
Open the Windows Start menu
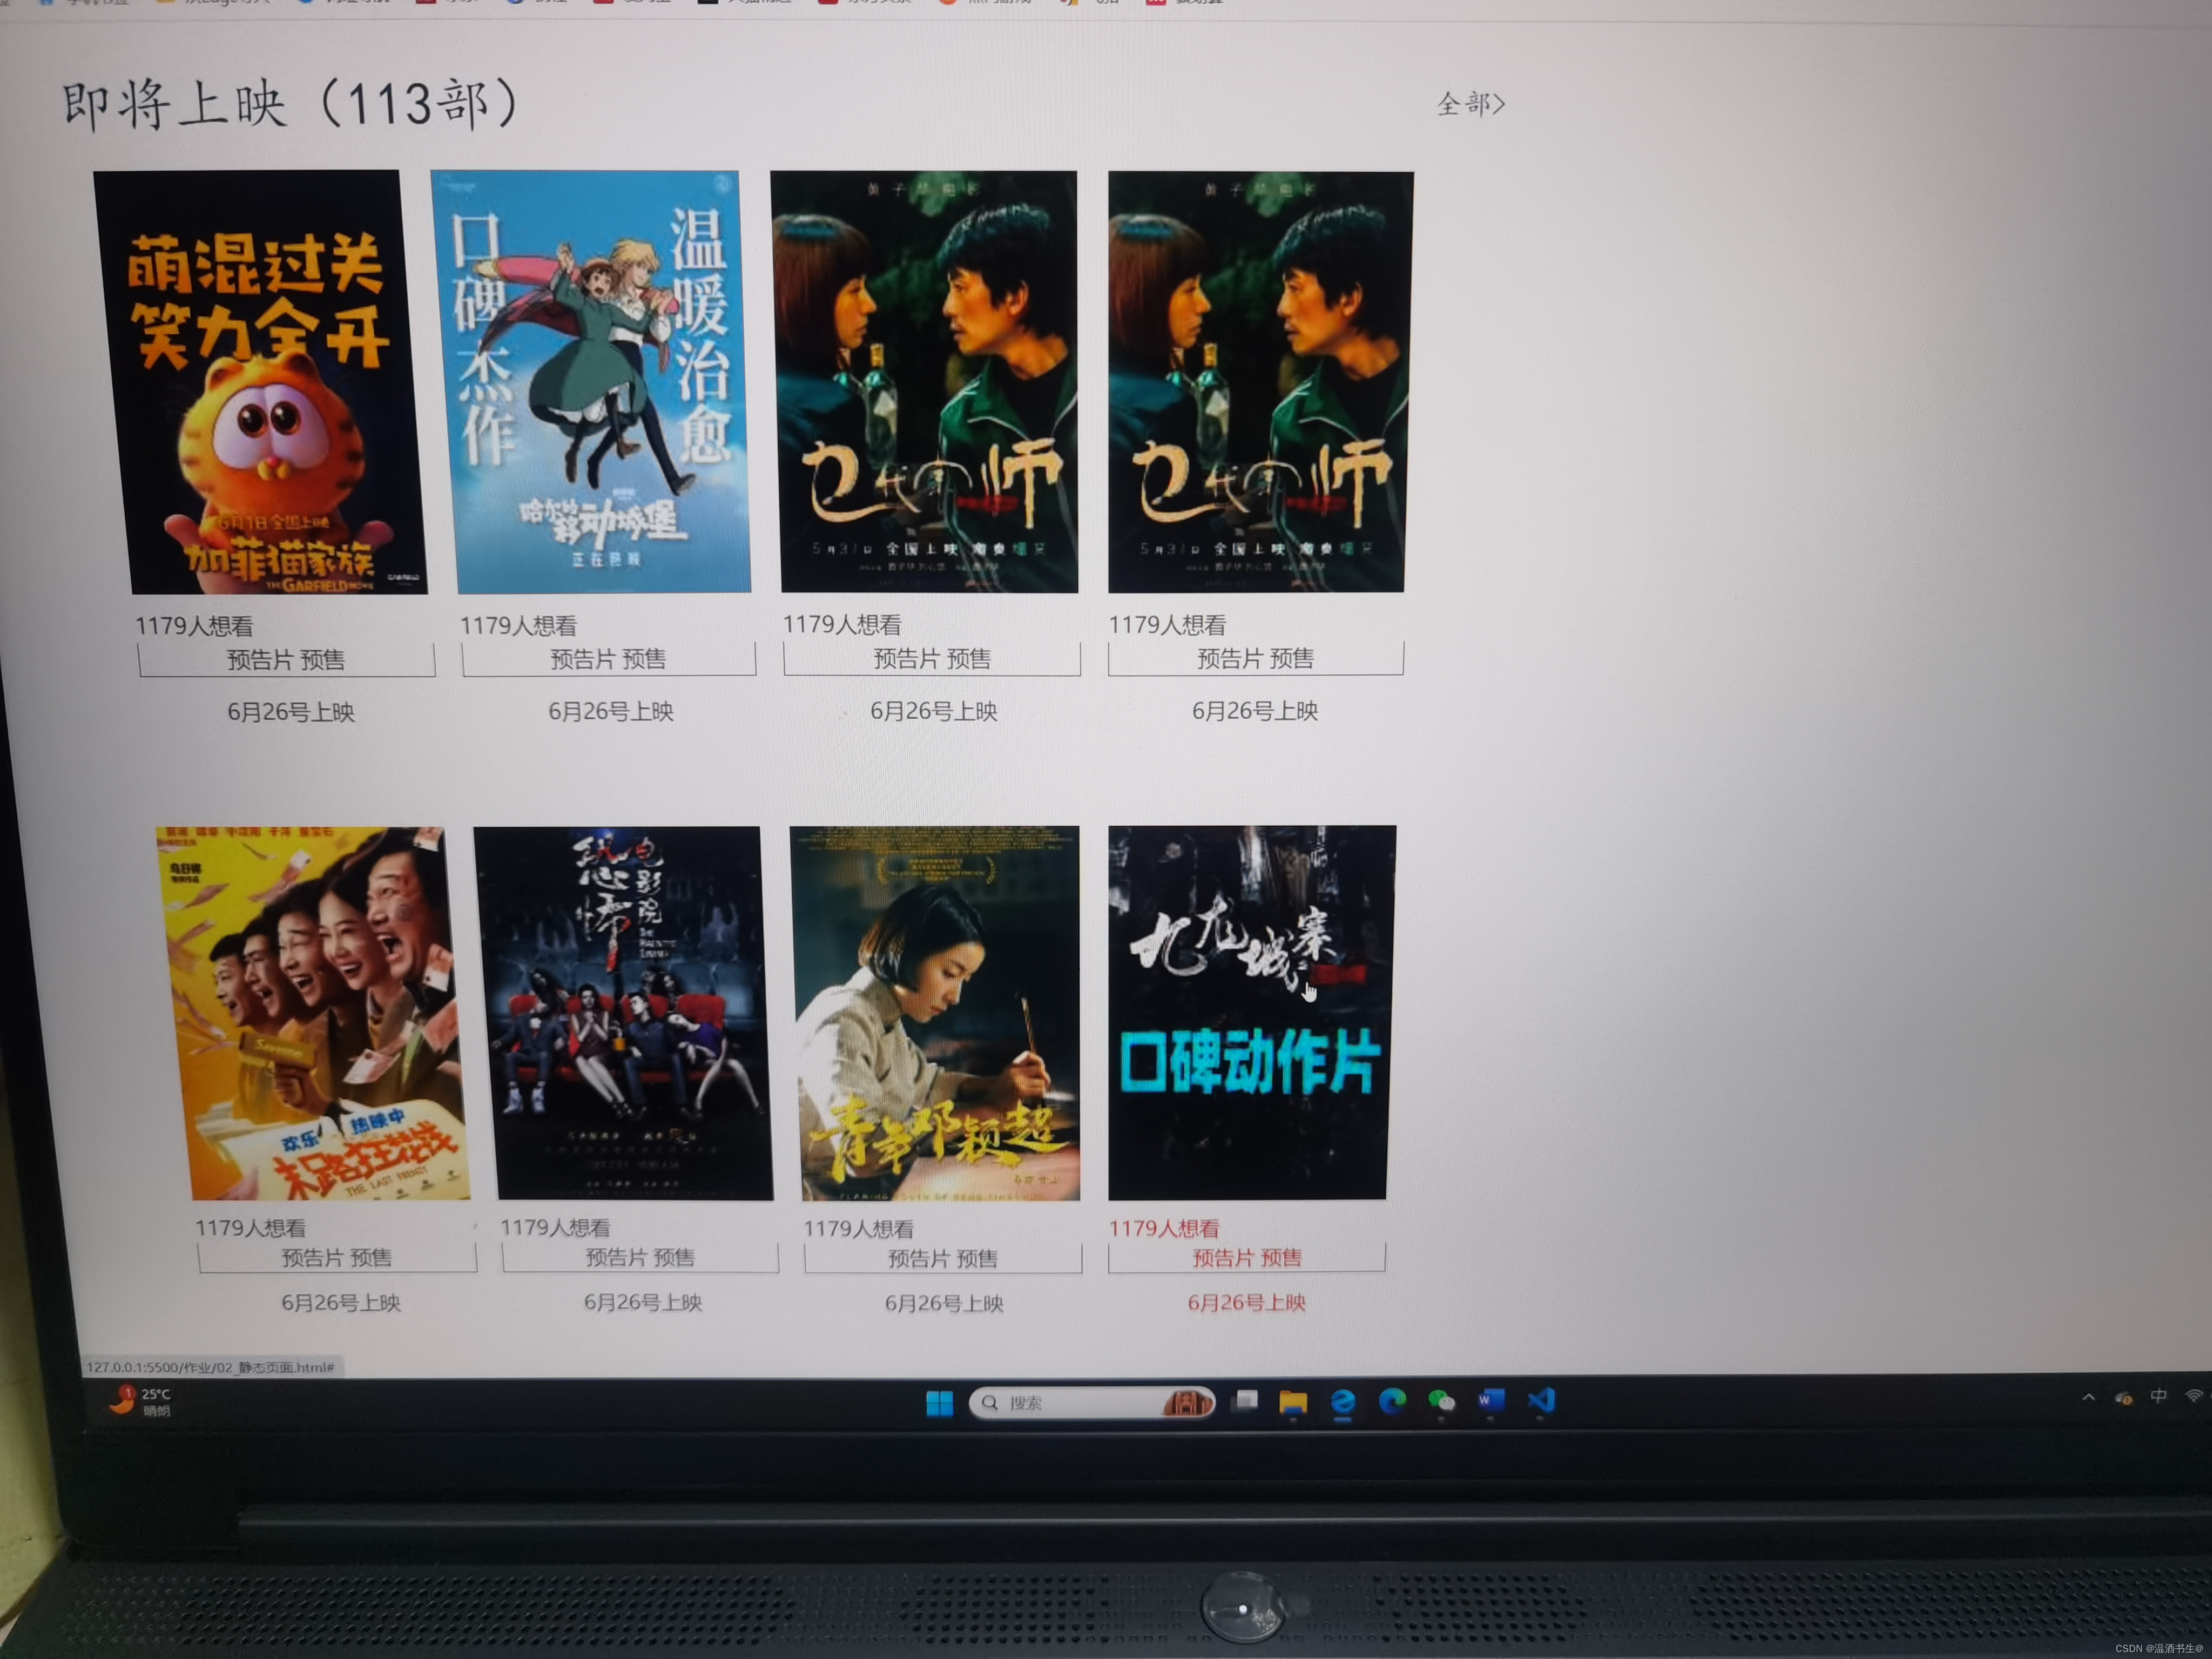(939, 1403)
